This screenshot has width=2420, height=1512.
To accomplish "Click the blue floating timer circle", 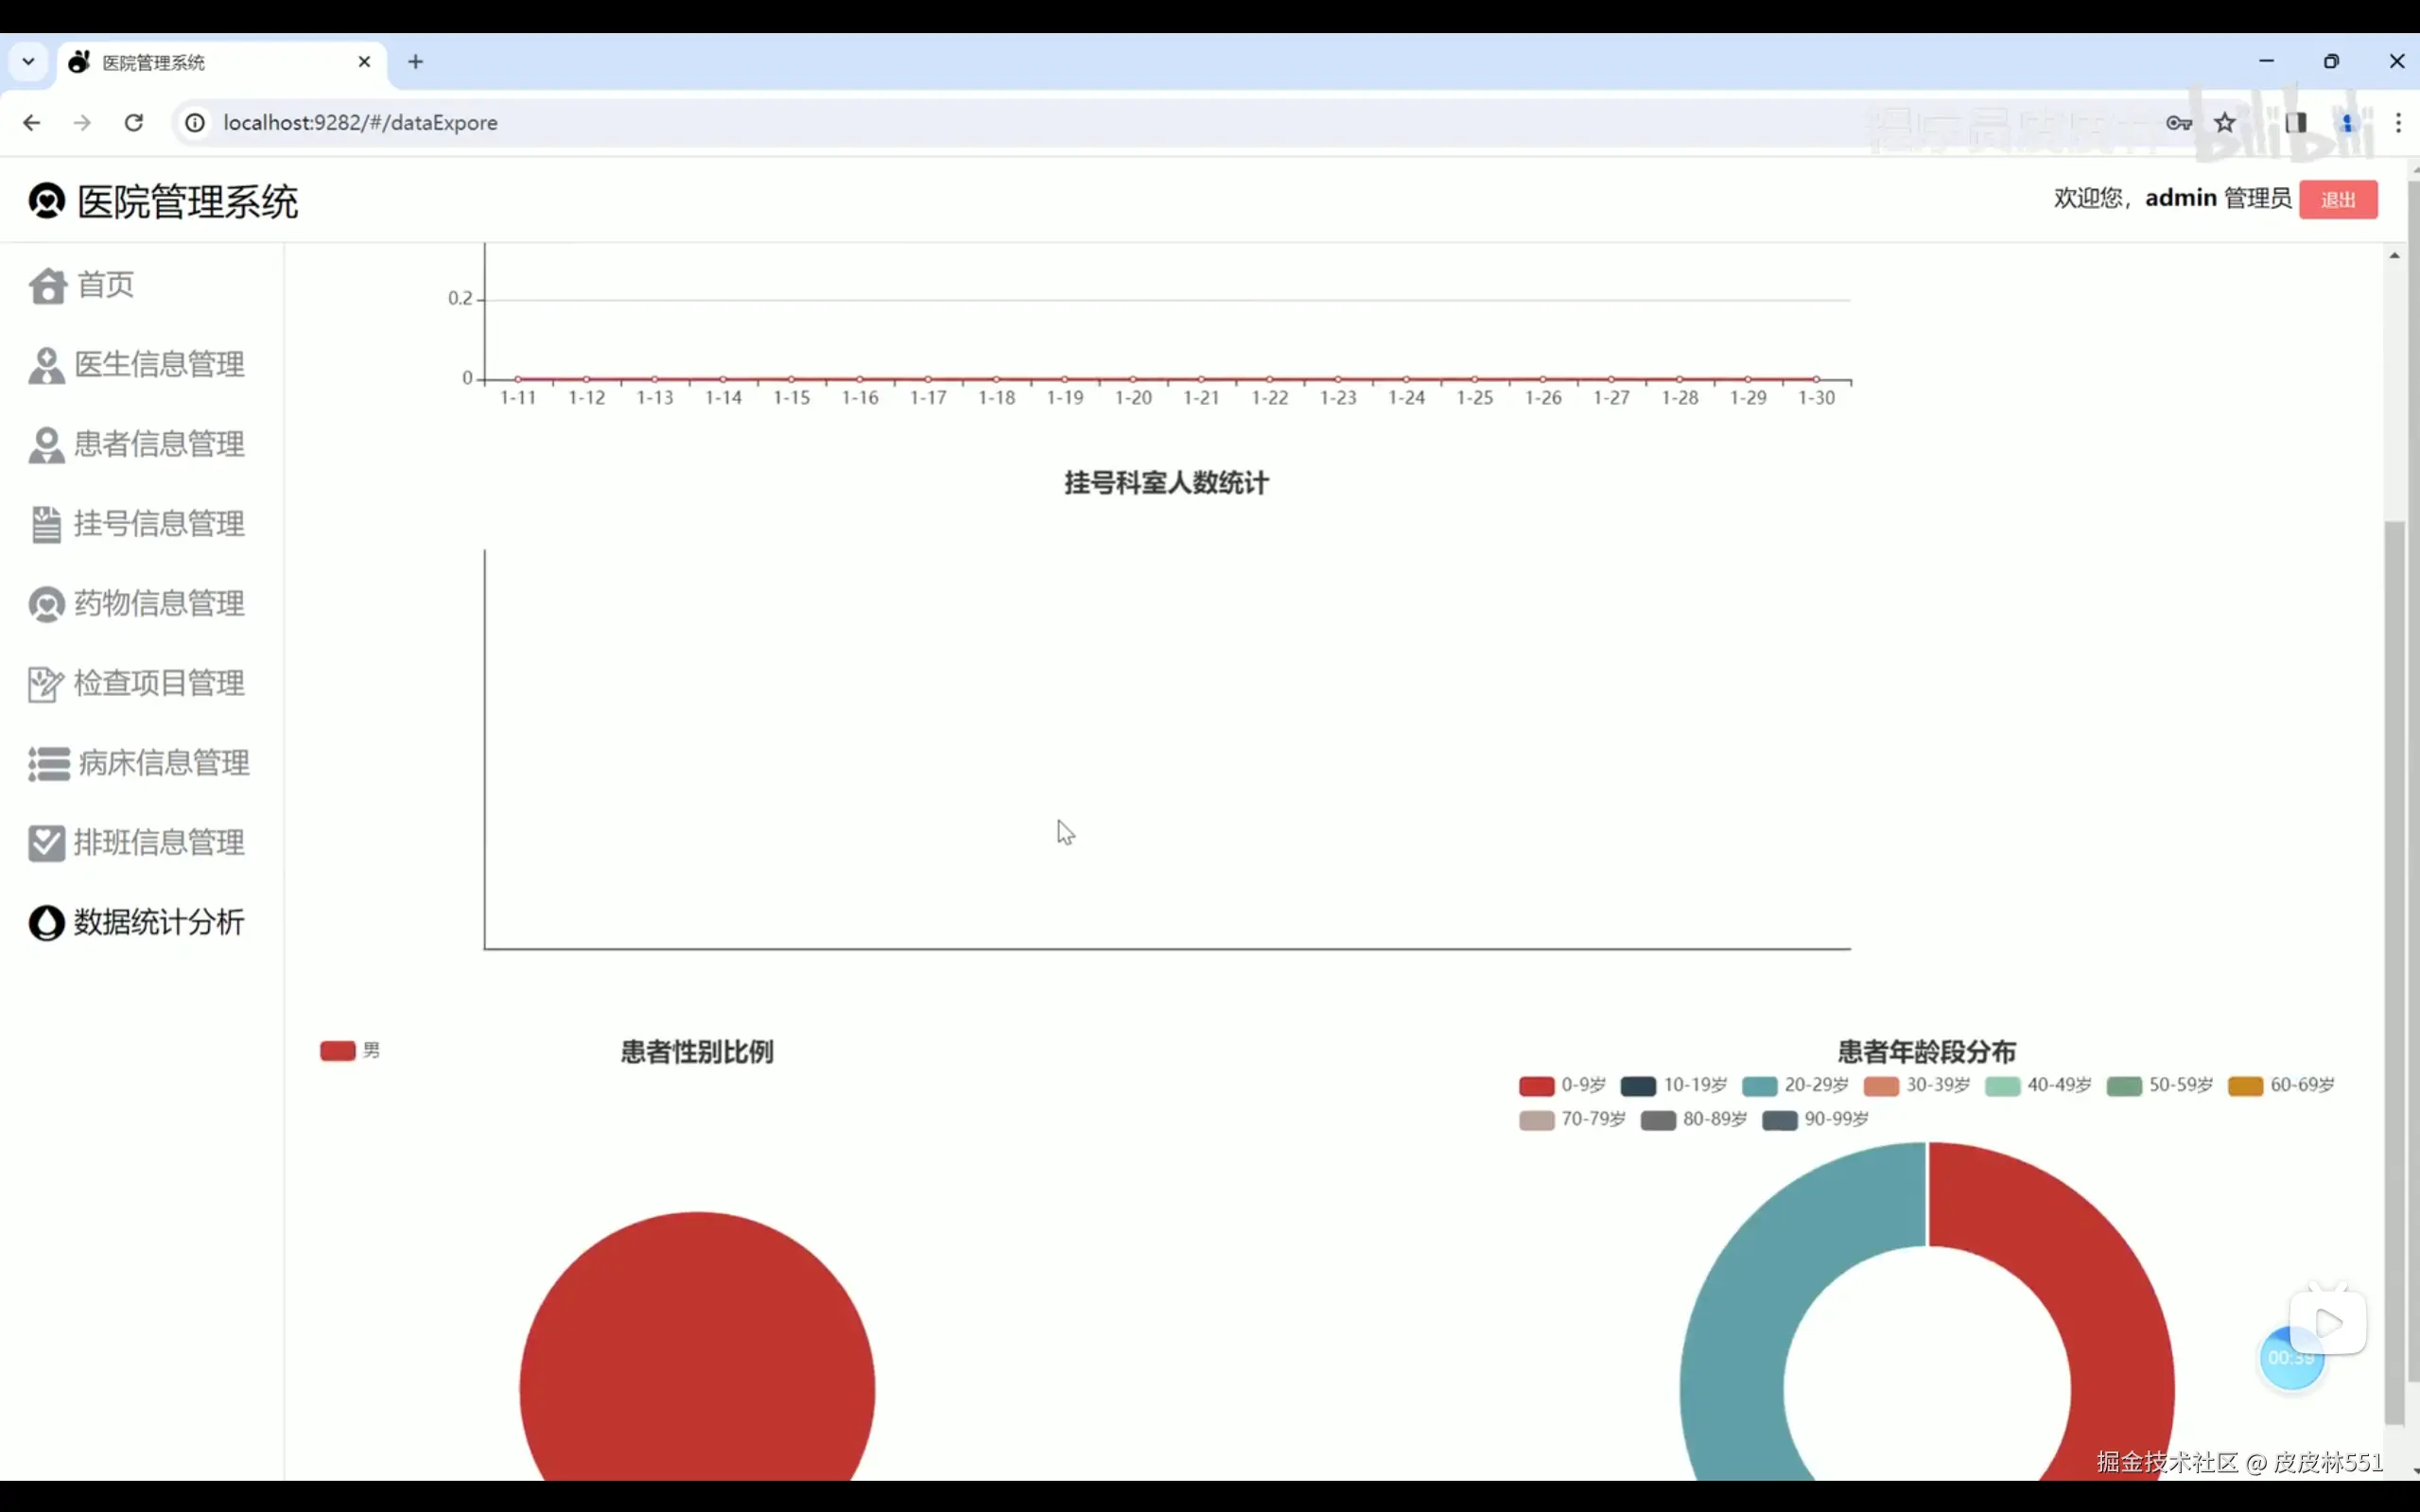I will pyautogui.click(x=2291, y=1359).
